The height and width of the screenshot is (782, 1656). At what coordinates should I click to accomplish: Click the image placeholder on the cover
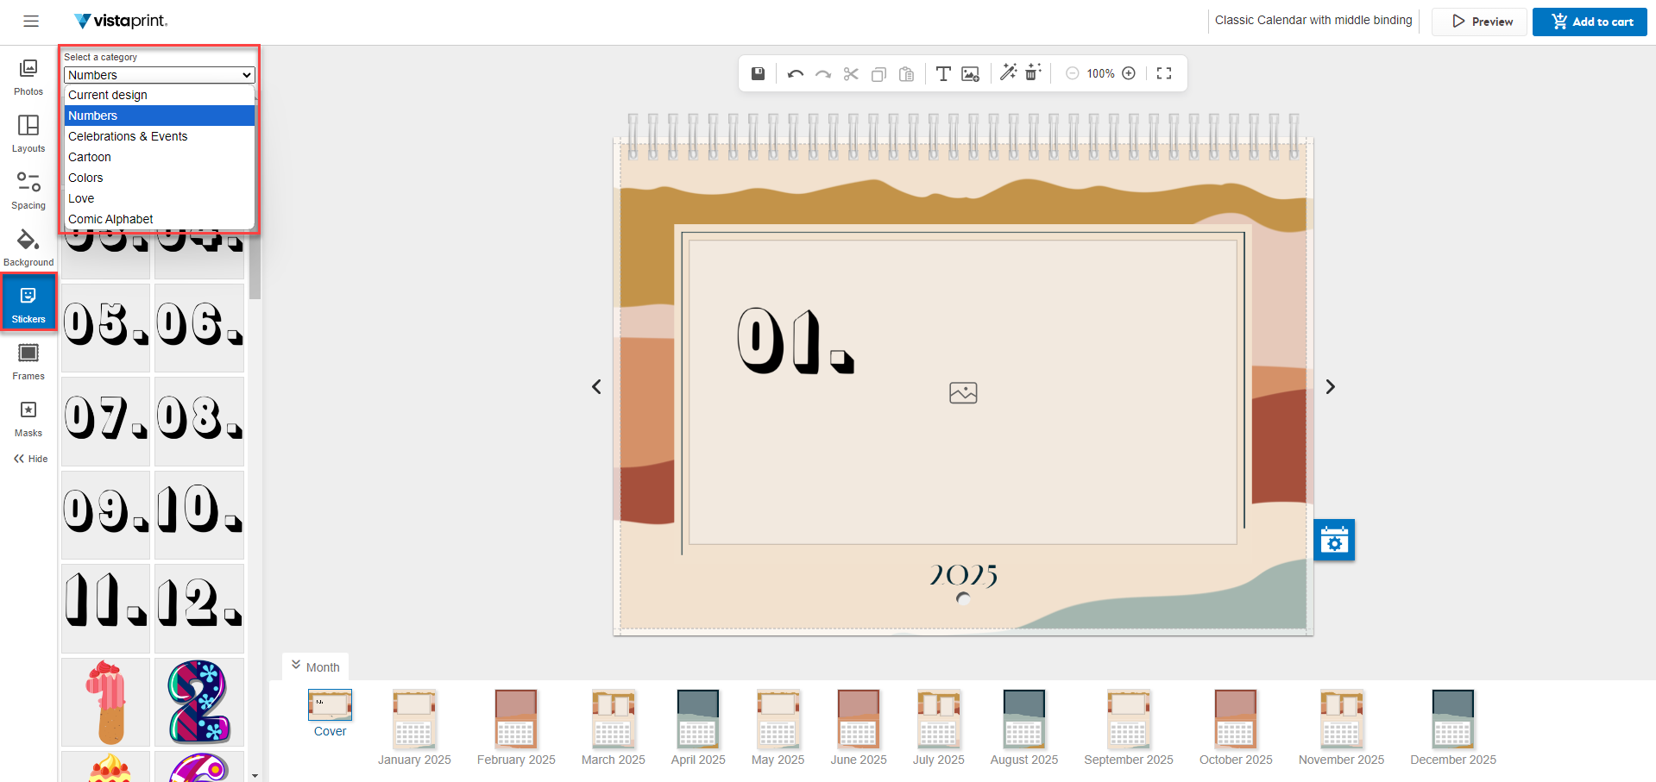tap(963, 393)
